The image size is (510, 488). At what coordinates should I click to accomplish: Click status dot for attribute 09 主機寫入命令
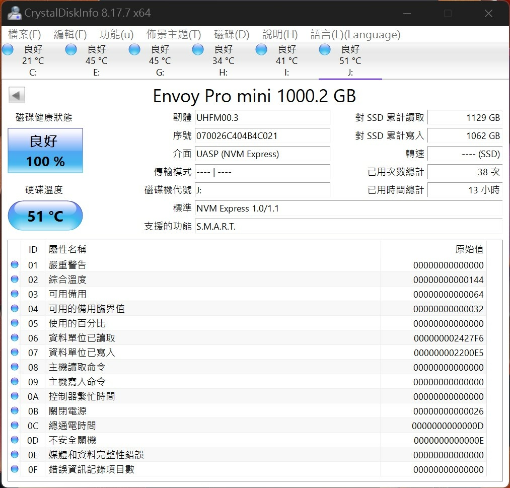(x=15, y=381)
